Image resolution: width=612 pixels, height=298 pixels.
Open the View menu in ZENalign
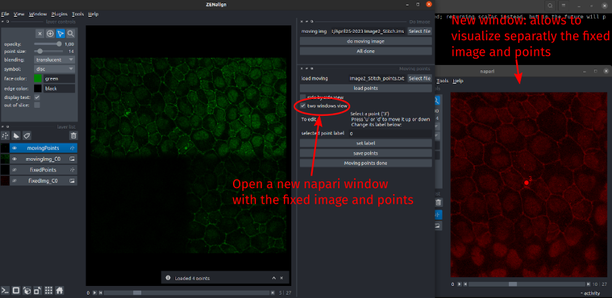pos(19,13)
